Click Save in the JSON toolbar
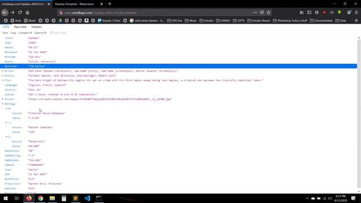Image resolution: width=361 pixels, height=203 pixels. click(x=5, y=33)
